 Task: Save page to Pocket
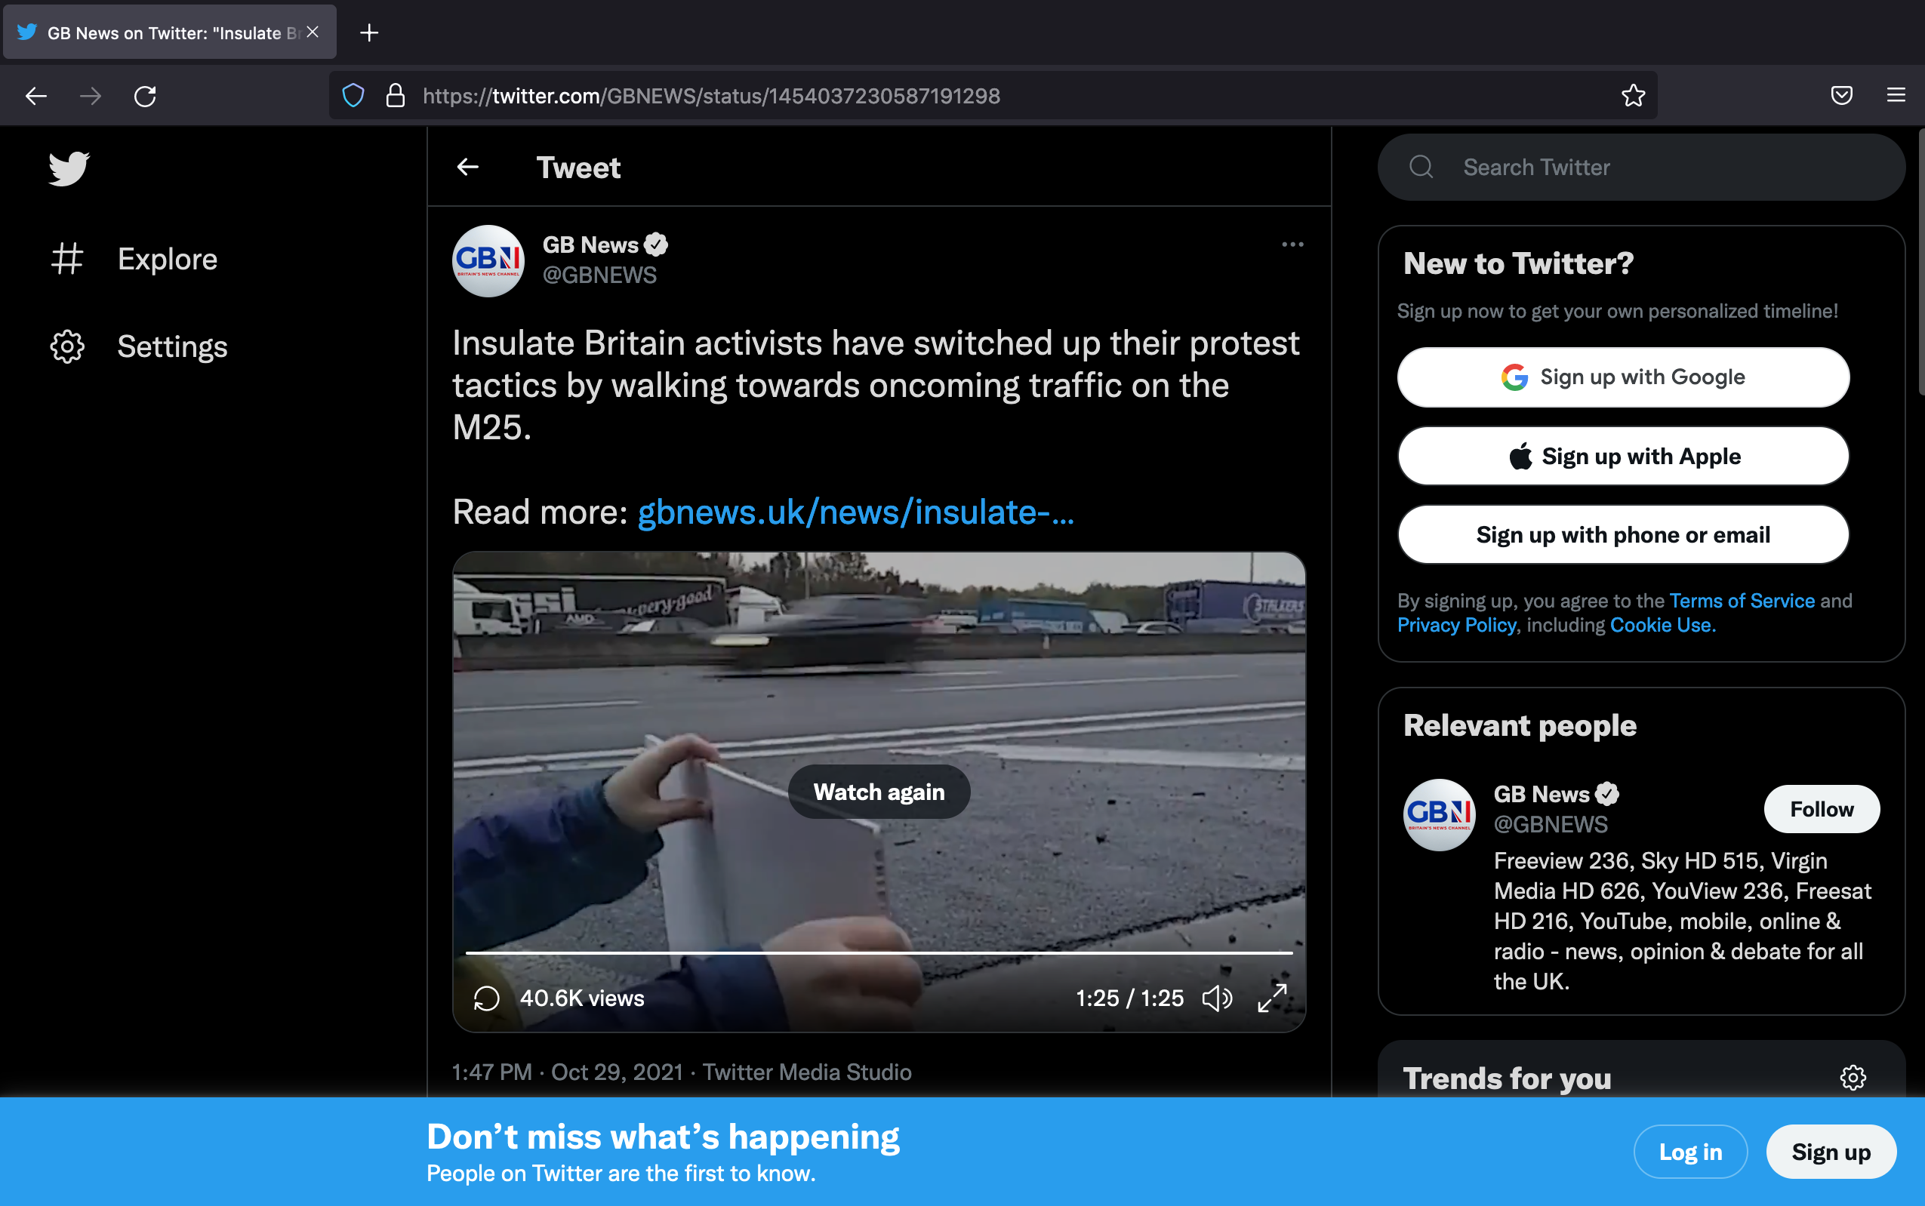pos(1840,95)
